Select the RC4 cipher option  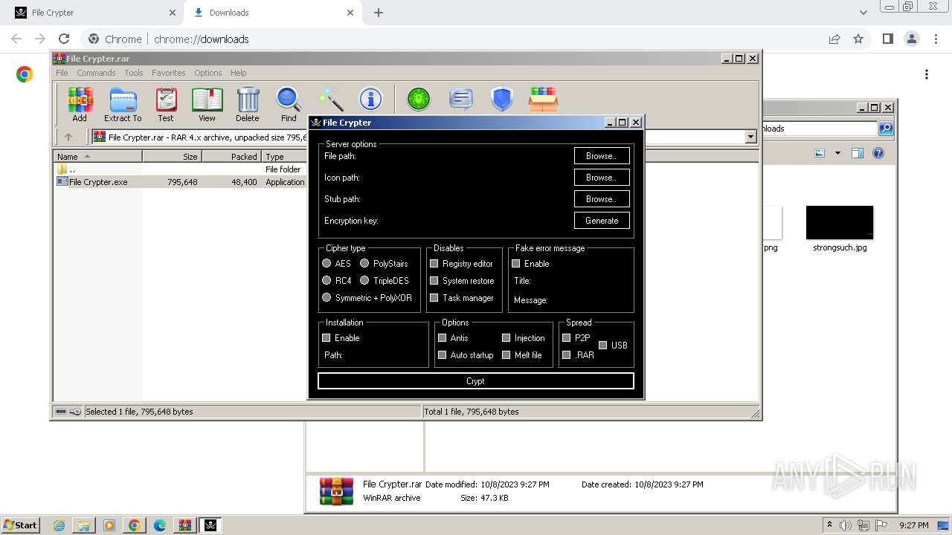[x=327, y=280]
